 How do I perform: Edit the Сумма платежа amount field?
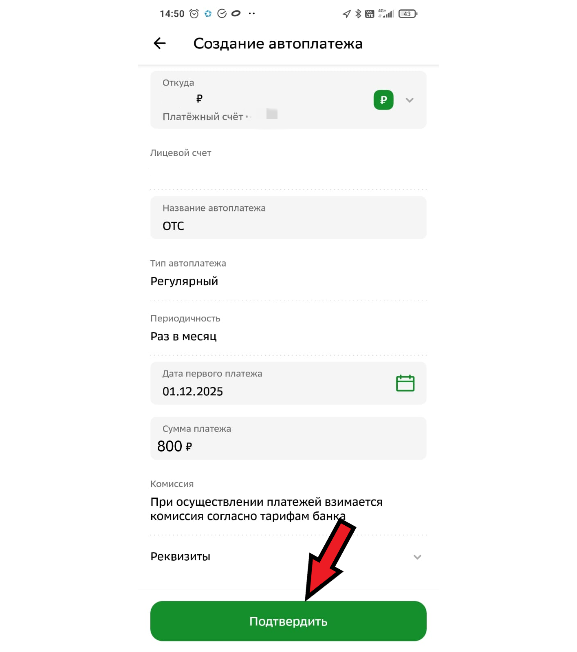pos(288,438)
